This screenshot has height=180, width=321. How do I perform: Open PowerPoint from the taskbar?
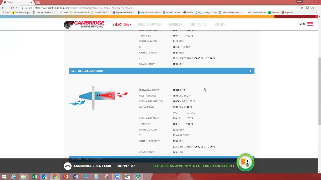point(65,177)
